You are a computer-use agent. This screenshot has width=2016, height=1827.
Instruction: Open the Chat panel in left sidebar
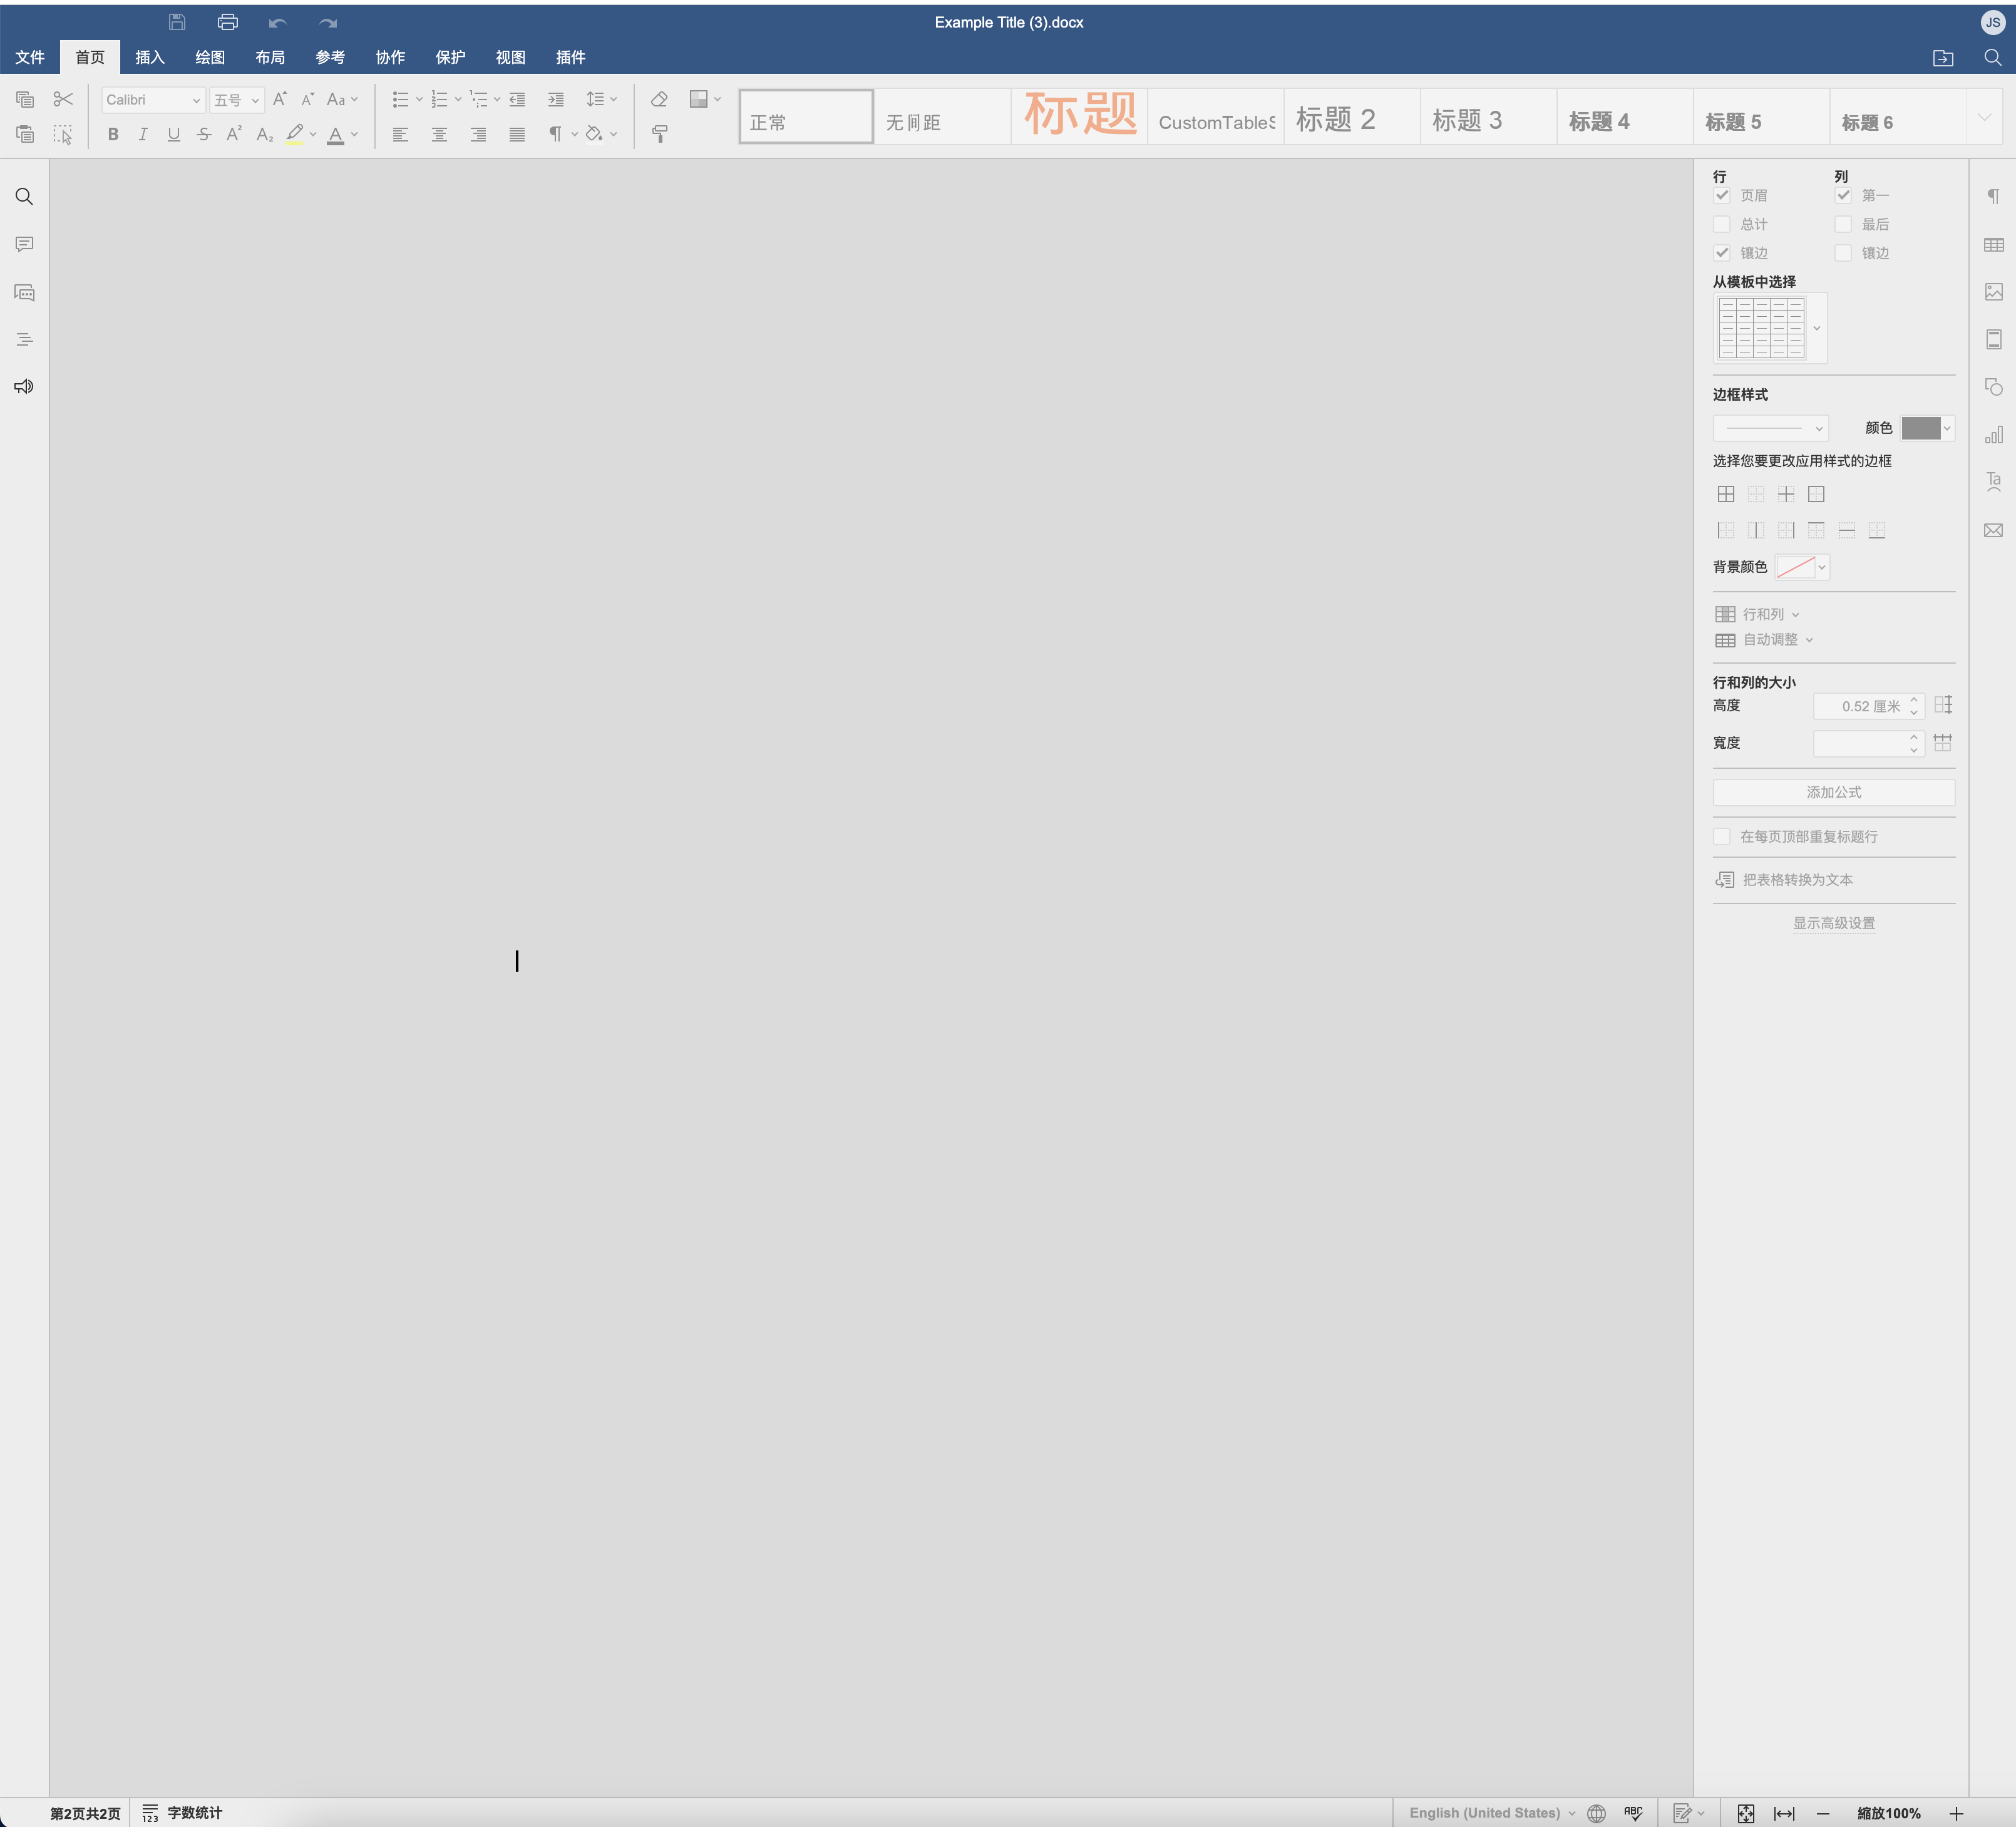click(24, 293)
